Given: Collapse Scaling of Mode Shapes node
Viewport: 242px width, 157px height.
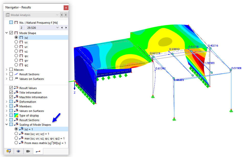Looking at the screenshot, I should pos(6,124).
